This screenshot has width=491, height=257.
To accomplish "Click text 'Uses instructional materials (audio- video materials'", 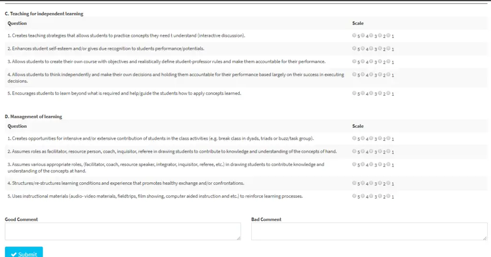I will (x=155, y=196).
